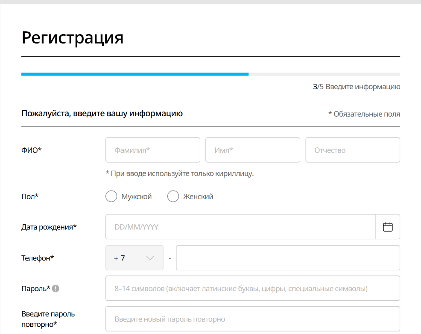Viewport: 421px width, 334px height.
Task: Click the Введите новый пароль повторно field
Action: coord(253,319)
